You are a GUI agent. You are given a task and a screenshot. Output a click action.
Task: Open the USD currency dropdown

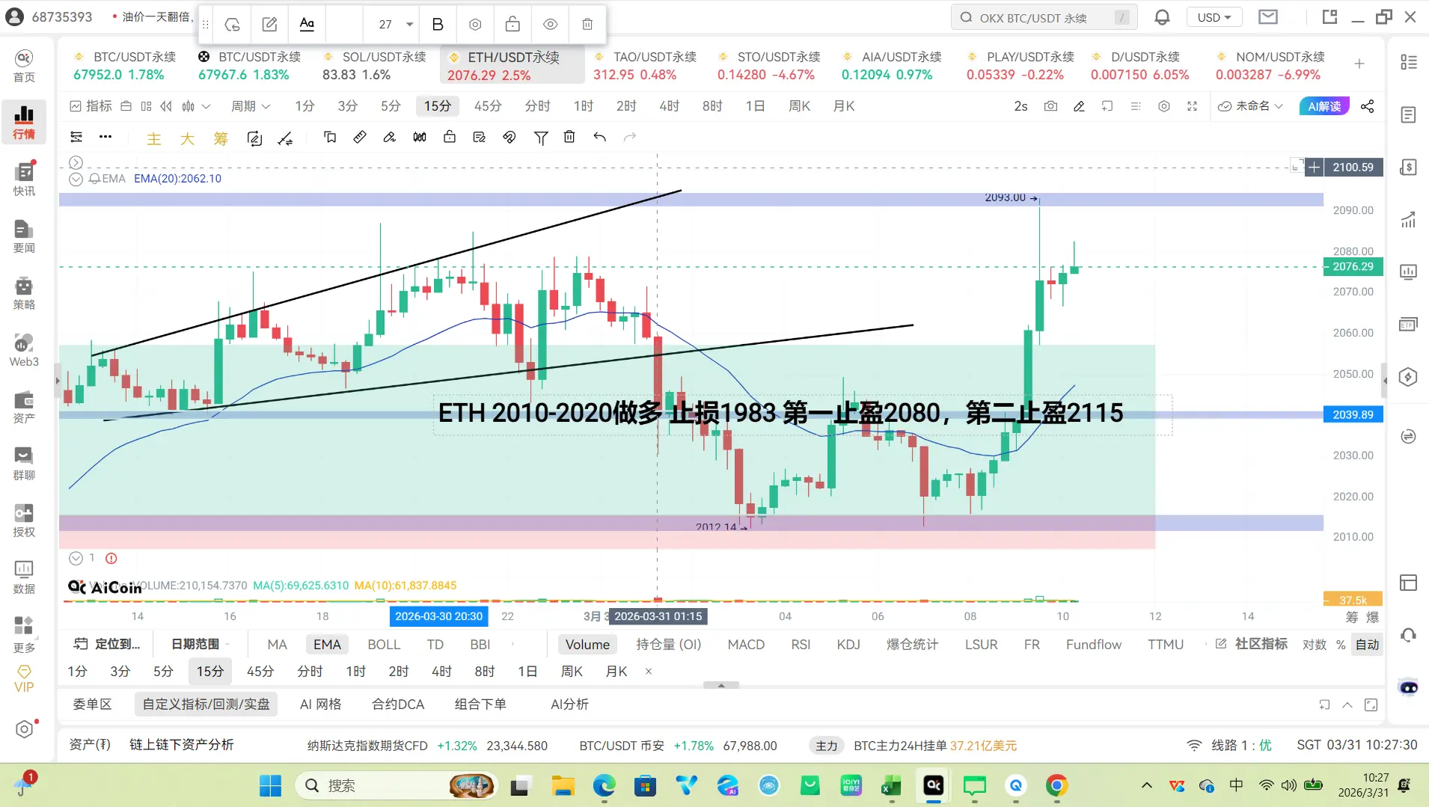[1214, 17]
